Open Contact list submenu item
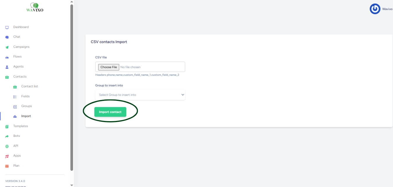Image resolution: width=393 pixels, height=187 pixels. click(x=29, y=86)
